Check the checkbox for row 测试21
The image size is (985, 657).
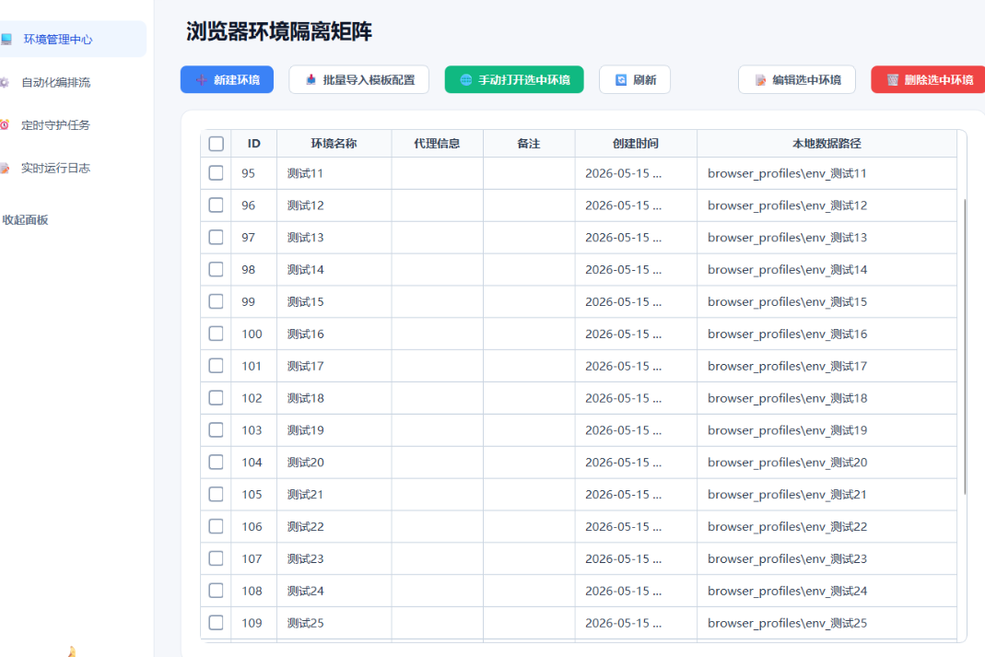click(x=217, y=494)
